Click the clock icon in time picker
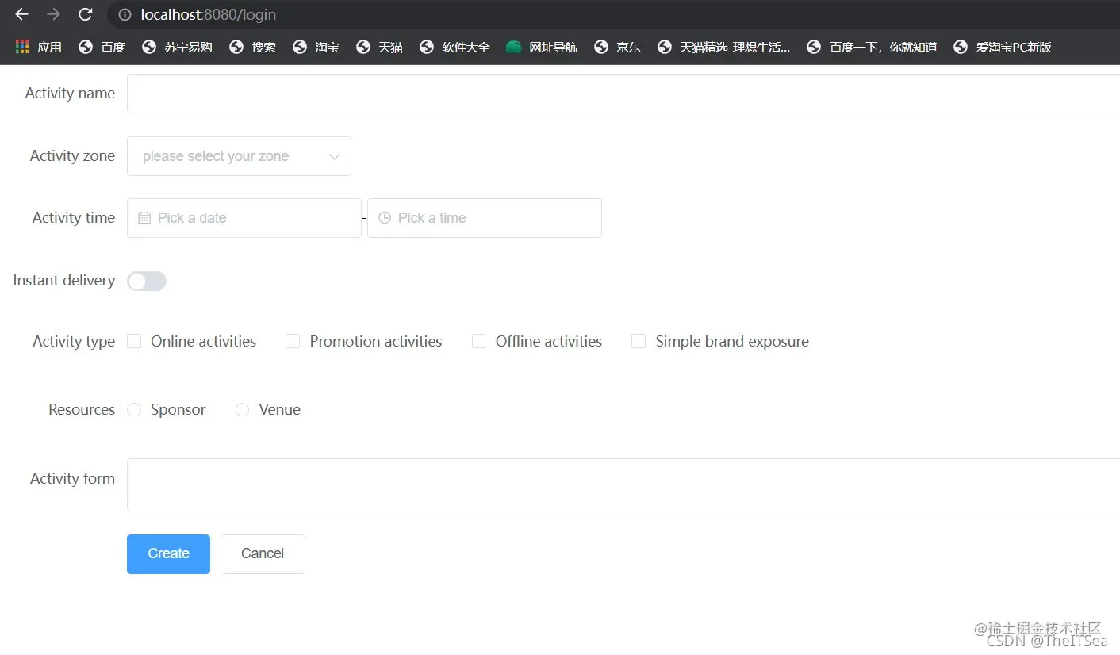1120x655 pixels. [385, 218]
